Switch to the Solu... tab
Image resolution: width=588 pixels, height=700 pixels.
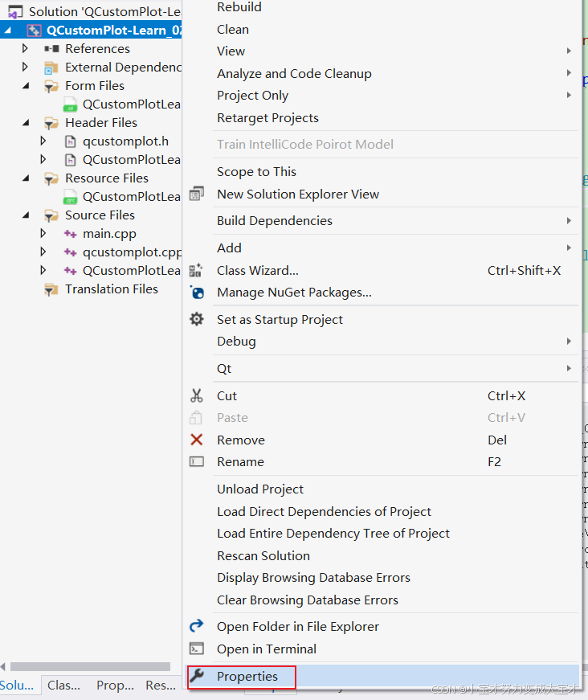18,686
